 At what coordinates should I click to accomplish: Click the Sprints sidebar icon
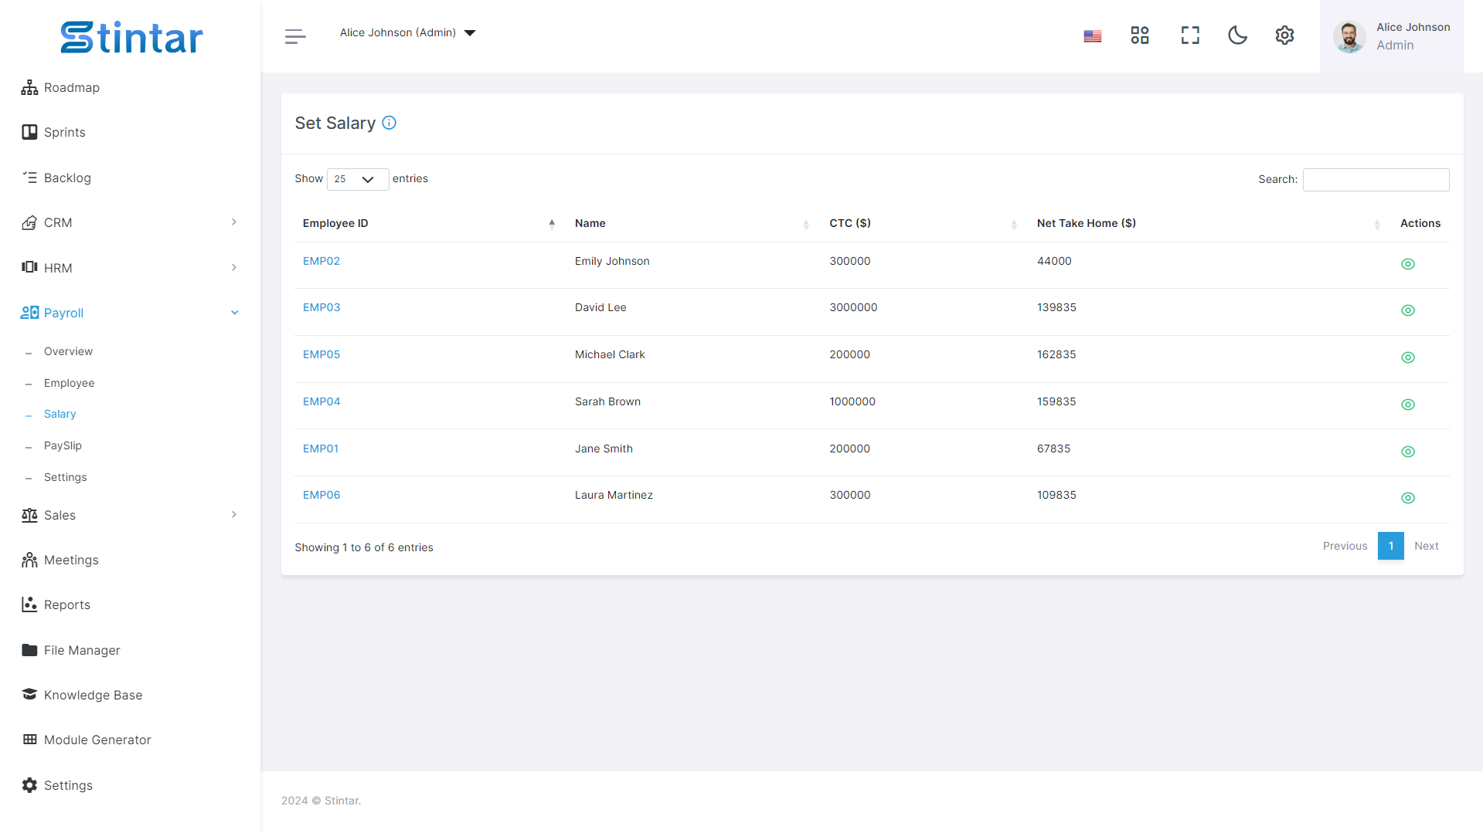click(29, 132)
